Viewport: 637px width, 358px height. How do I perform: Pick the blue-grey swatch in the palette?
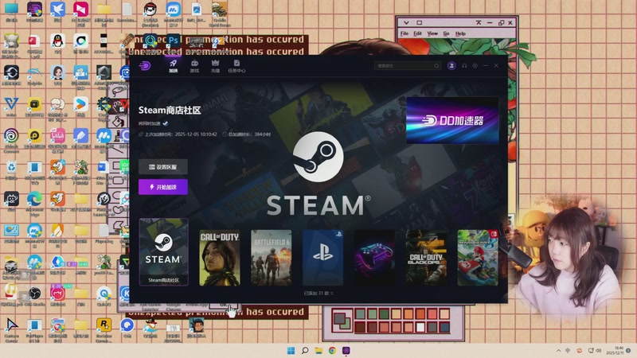[x=444, y=326]
